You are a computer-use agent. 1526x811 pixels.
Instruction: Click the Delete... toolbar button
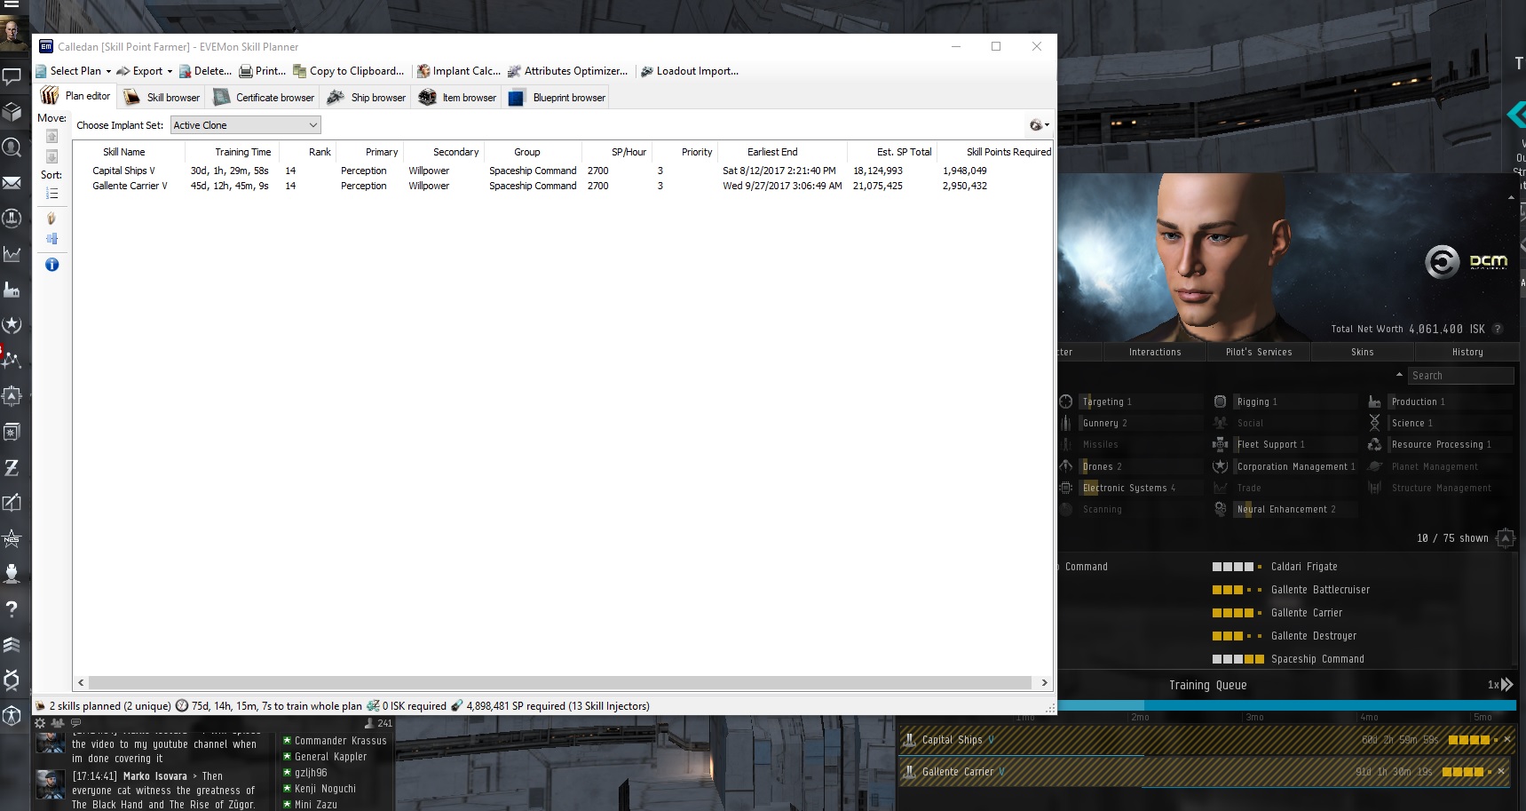[x=205, y=71]
